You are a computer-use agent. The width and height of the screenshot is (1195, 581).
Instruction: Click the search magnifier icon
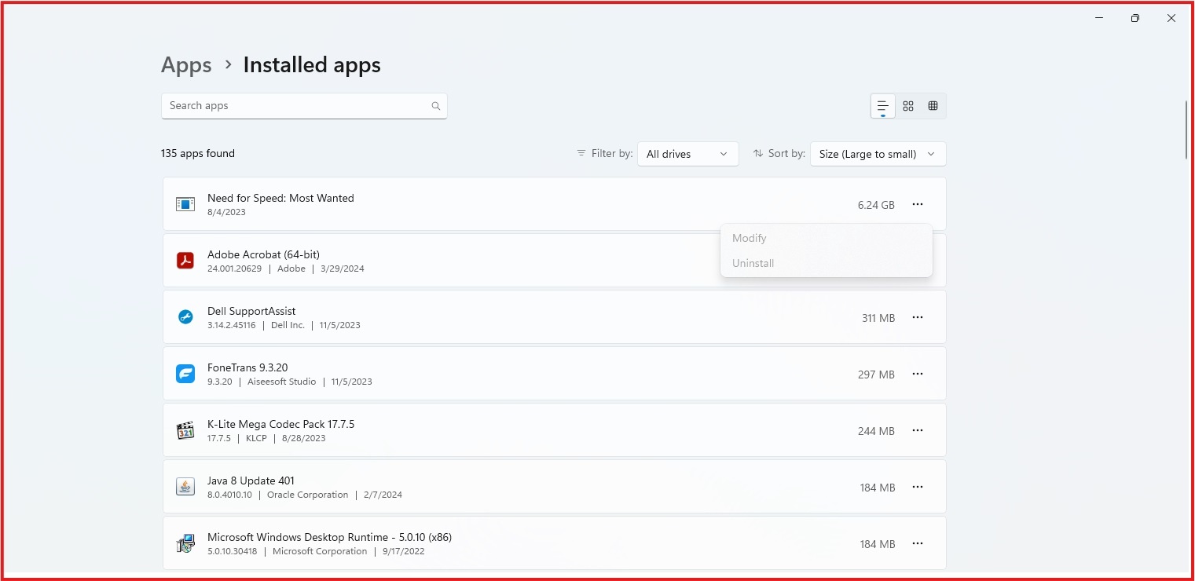pos(435,105)
